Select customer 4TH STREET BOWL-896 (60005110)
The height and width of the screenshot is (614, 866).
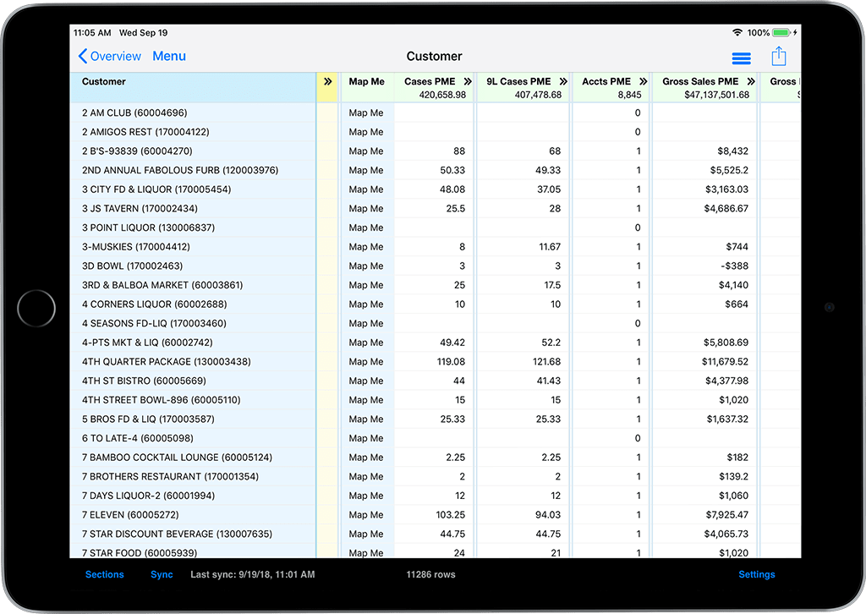[x=162, y=400]
